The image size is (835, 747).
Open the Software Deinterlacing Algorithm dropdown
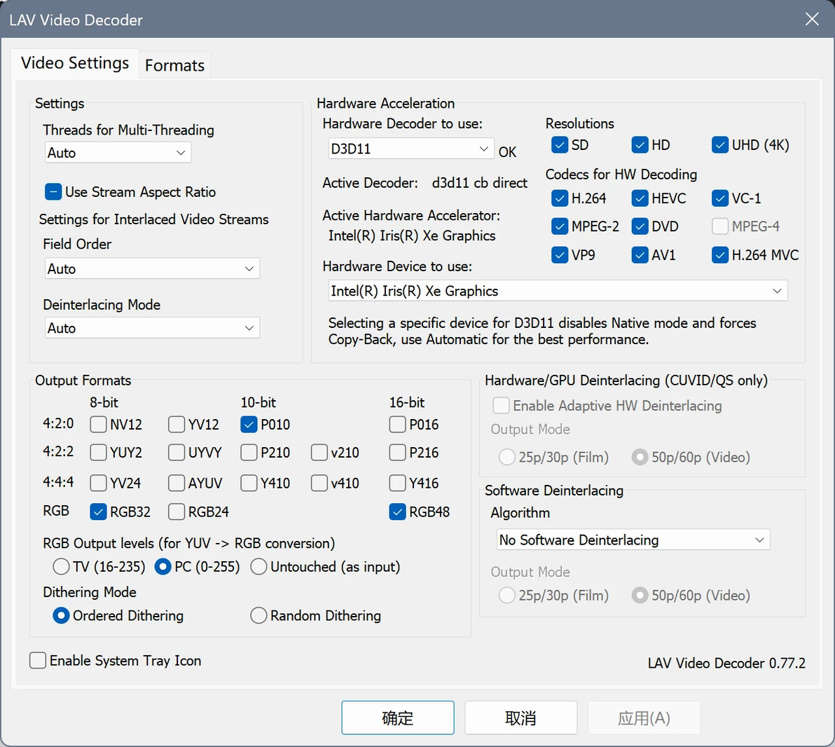[633, 540]
